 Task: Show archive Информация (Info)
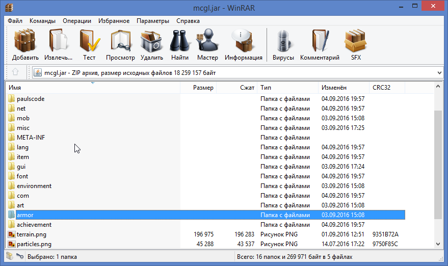tap(244, 44)
